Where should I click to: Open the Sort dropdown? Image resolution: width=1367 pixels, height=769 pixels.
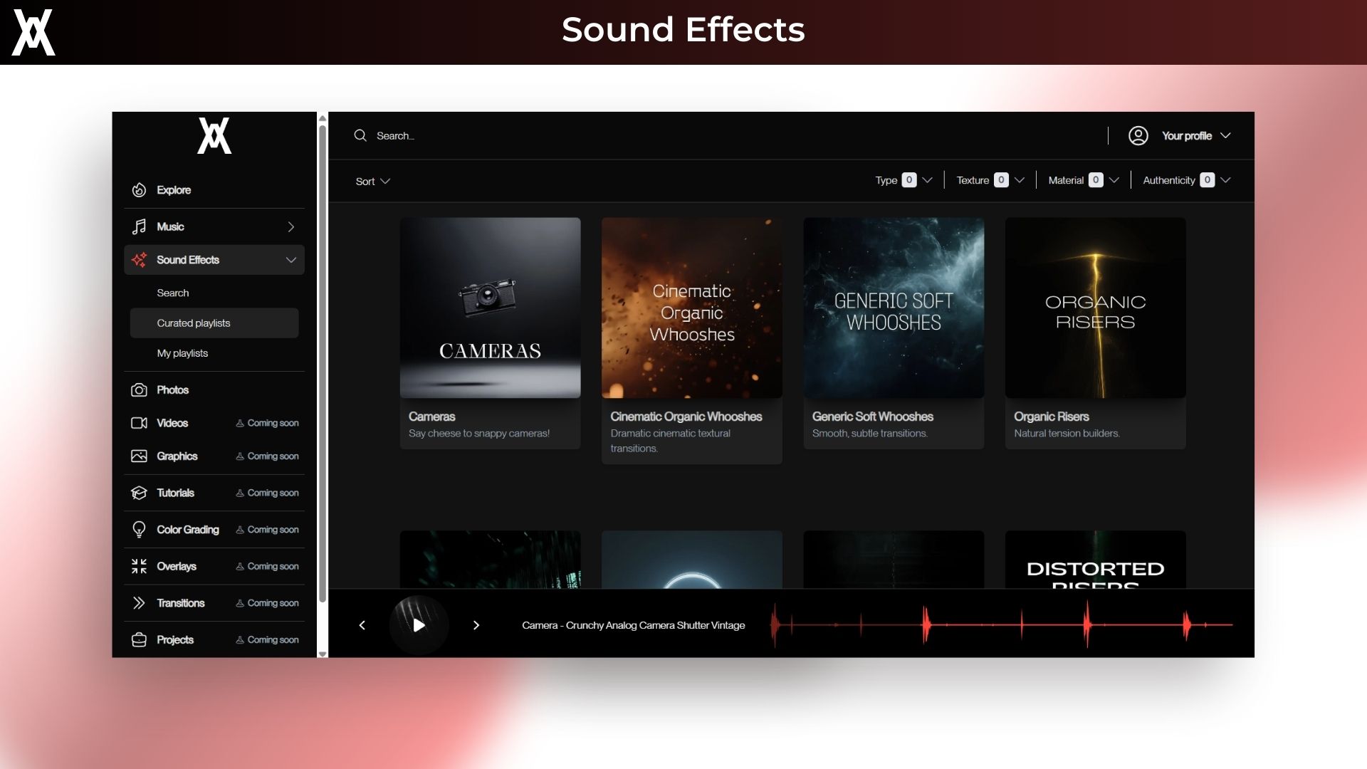(373, 182)
